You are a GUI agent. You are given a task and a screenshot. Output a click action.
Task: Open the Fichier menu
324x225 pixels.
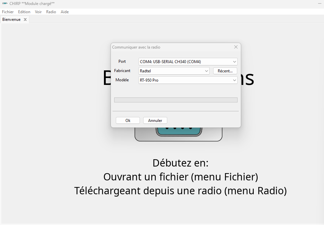pyautogui.click(x=8, y=12)
